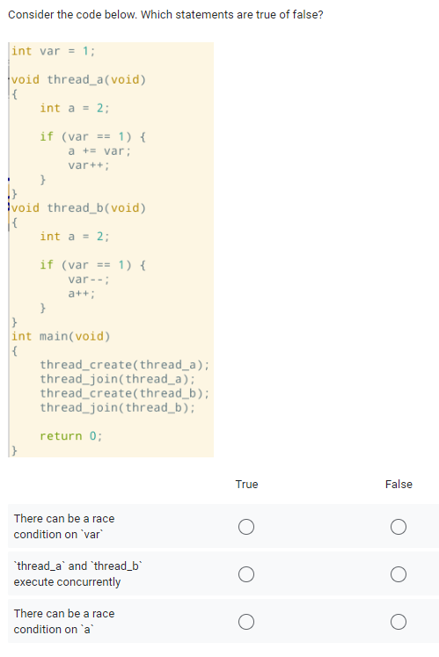
Task: Select False for threads execute concurrently
Action: (x=398, y=574)
